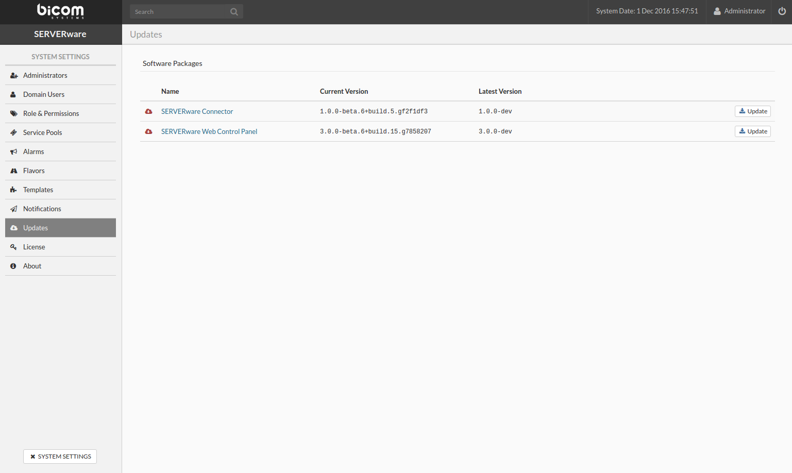Click the Alarms megaphone icon
The width and height of the screenshot is (792, 473).
coord(14,152)
